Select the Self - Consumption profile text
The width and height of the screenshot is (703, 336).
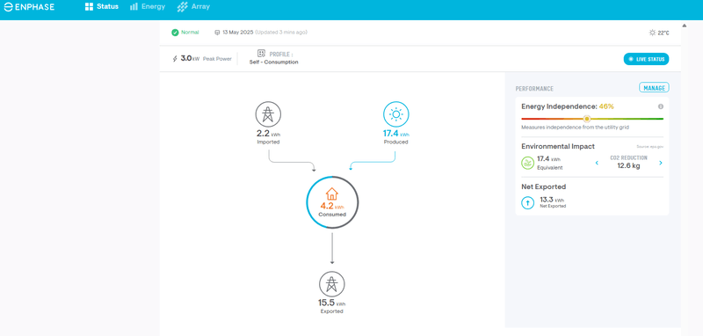pyautogui.click(x=273, y=62)
